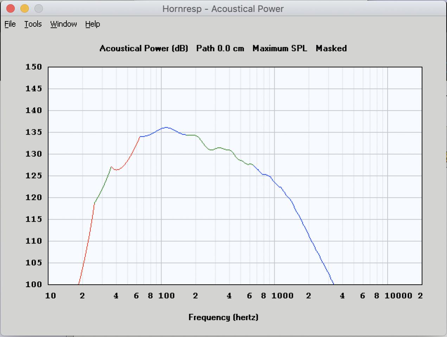The width and height of the screenshot is (447, 337).
Task: Open the Window menu
Action: pos(64,24)
